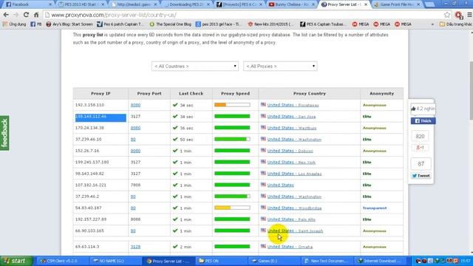473x266 pixels.
Task: Open the first MEGA bookmark
Action: [361, 24]
